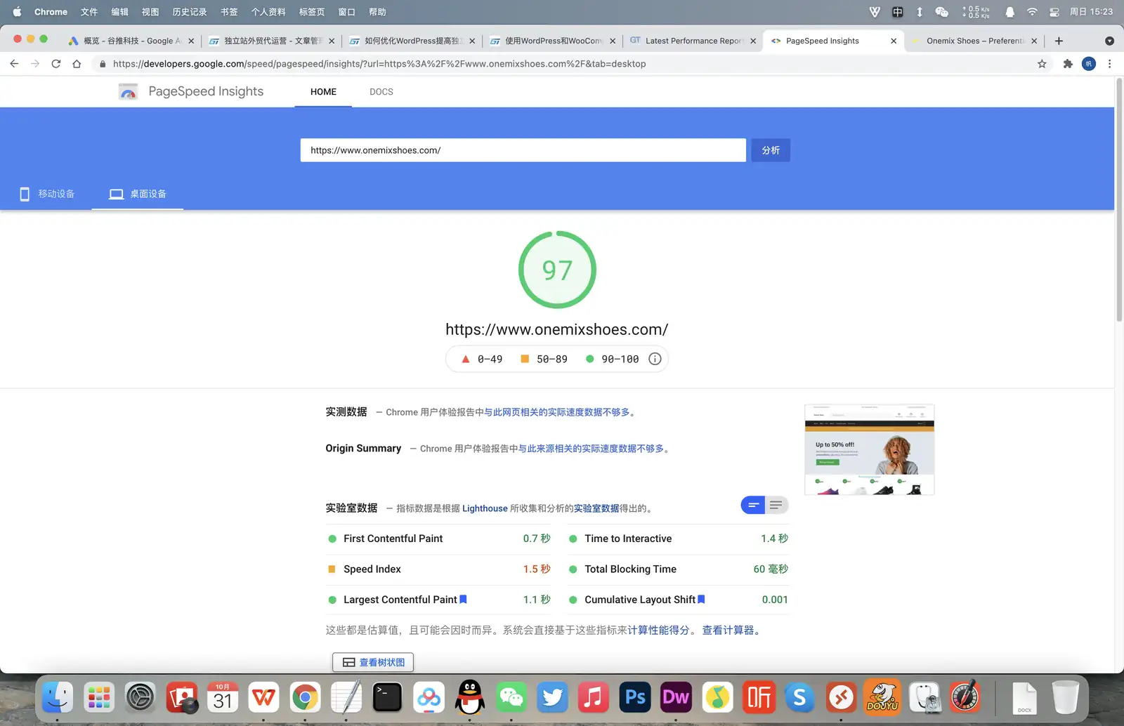Bookmark this page with the star icon
Screen dimensions: 1124x726
pyautogui.click(x=1042, y=64)
